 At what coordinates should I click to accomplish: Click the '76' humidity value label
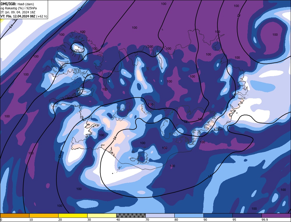tap(14, 20)
